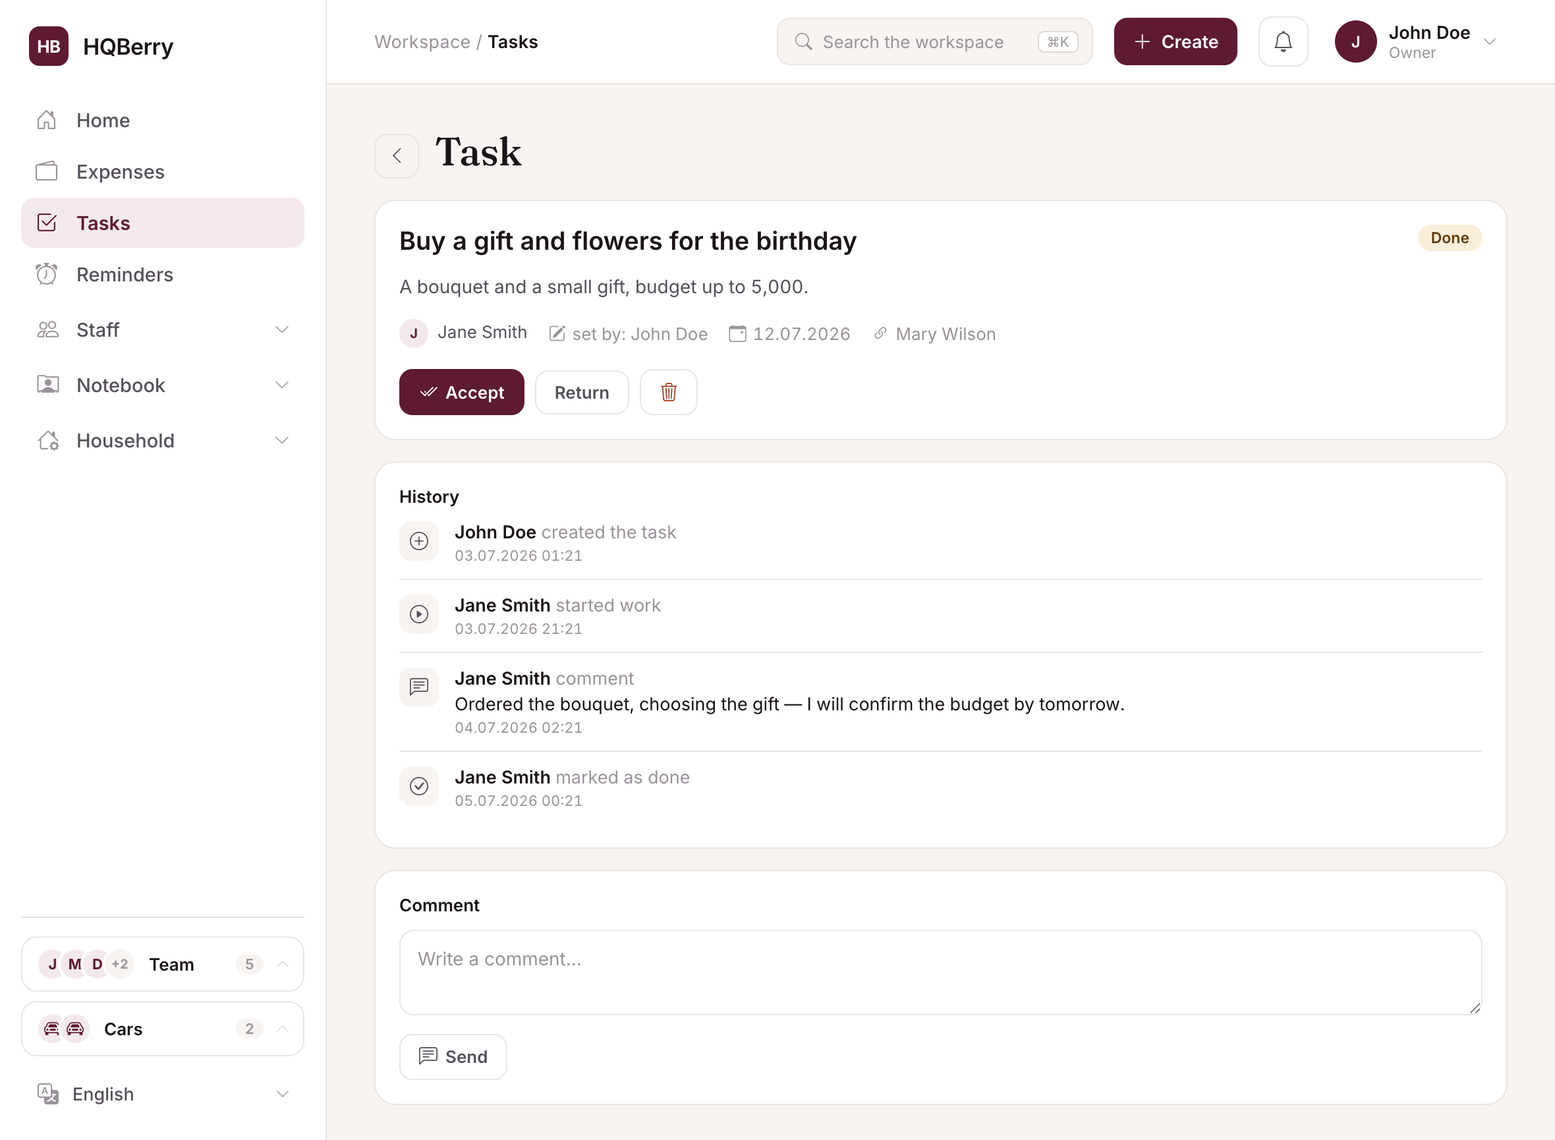This screenshot has width=1555, height=1140.
Task: Click the Create button
Action: 1175,42
